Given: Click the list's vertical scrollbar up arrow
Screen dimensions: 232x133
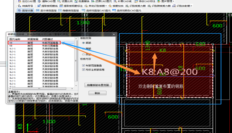Looking at the screenshot, I should (76, 39).
